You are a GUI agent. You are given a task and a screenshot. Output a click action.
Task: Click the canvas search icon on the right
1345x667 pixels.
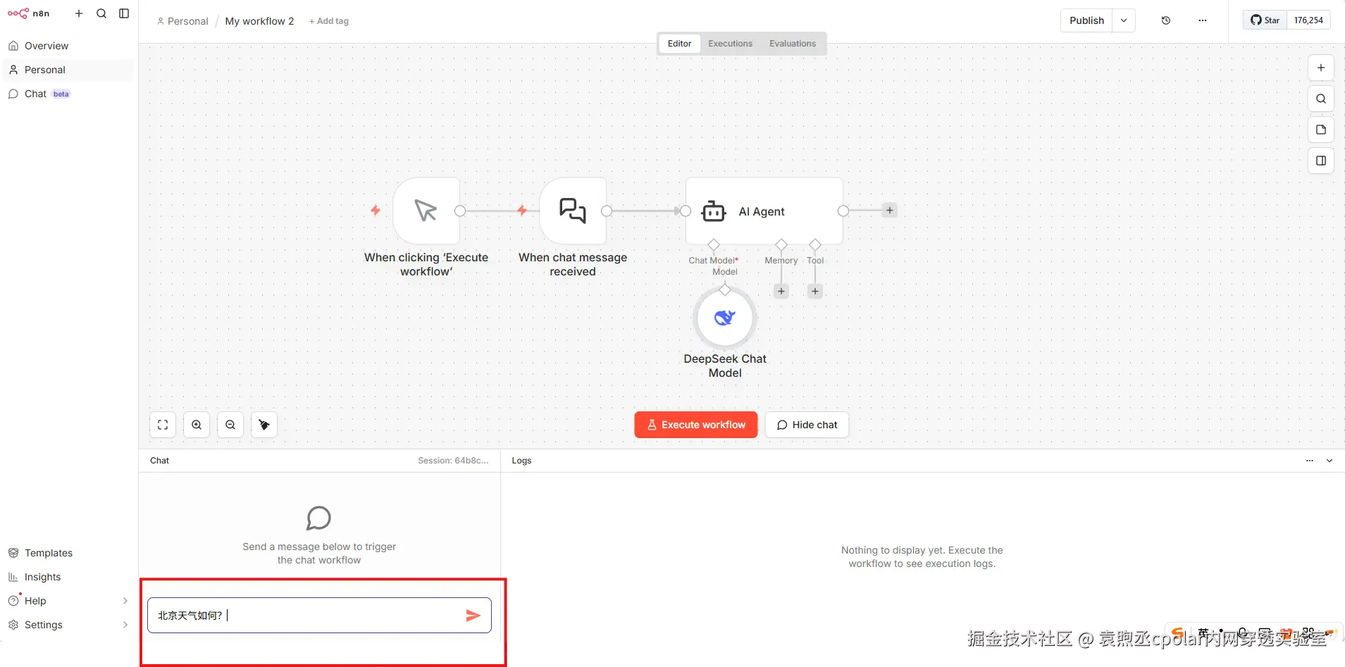coord(1321,99)
